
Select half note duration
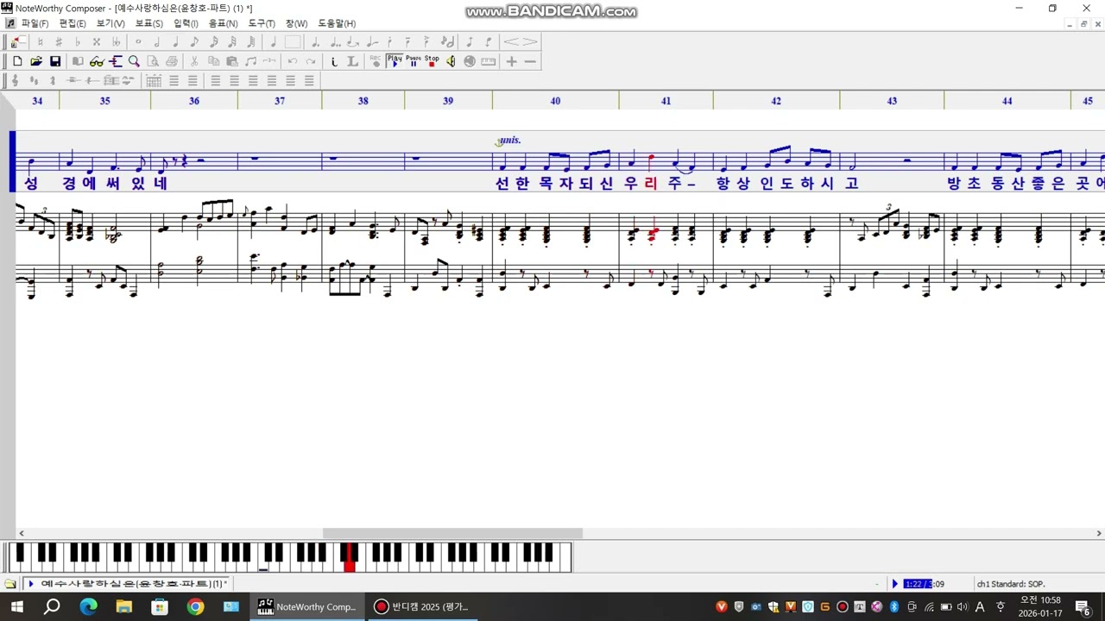157,41
